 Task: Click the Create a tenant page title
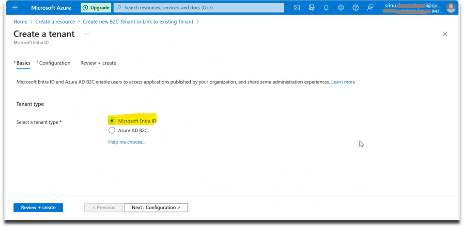click(x=44, y=34)
